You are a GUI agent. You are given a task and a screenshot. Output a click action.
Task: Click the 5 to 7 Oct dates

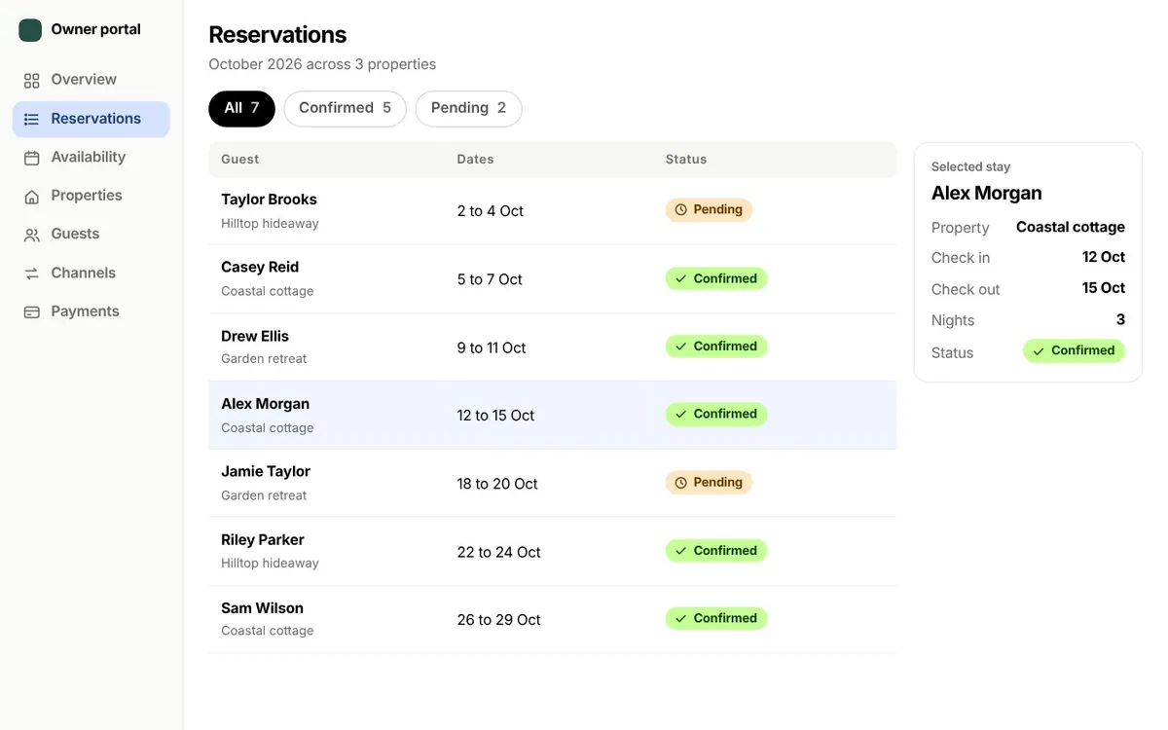(x=490, y=279)
